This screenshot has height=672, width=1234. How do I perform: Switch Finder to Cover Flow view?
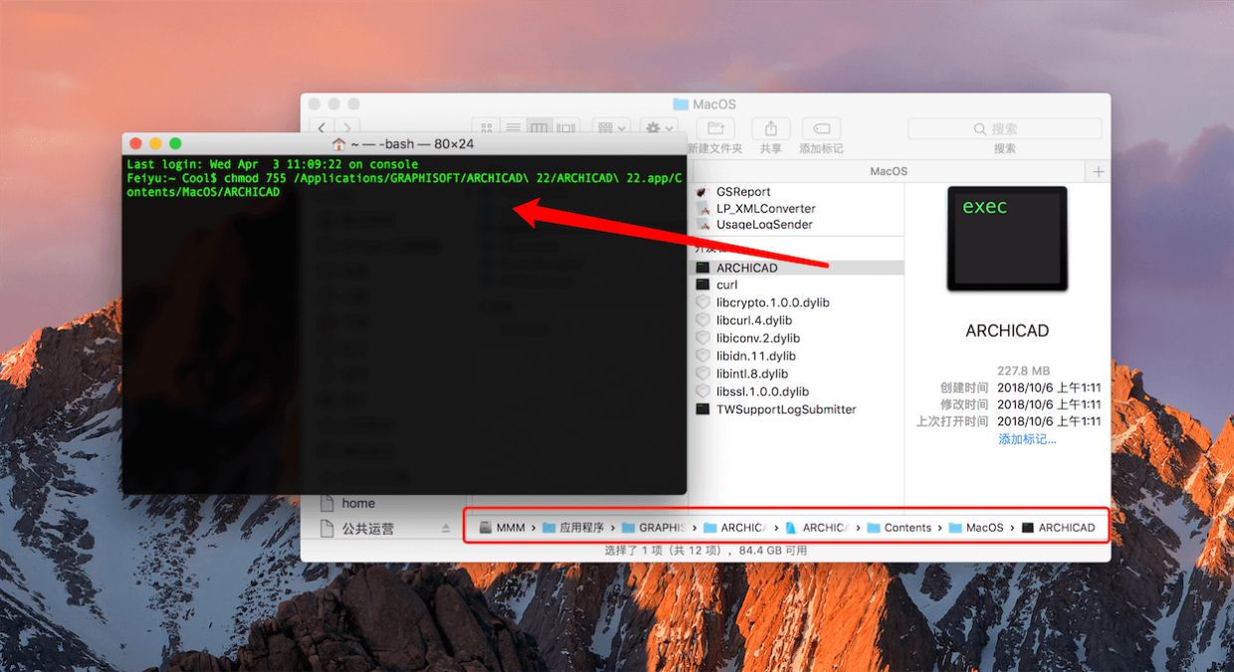click(566, 128)
